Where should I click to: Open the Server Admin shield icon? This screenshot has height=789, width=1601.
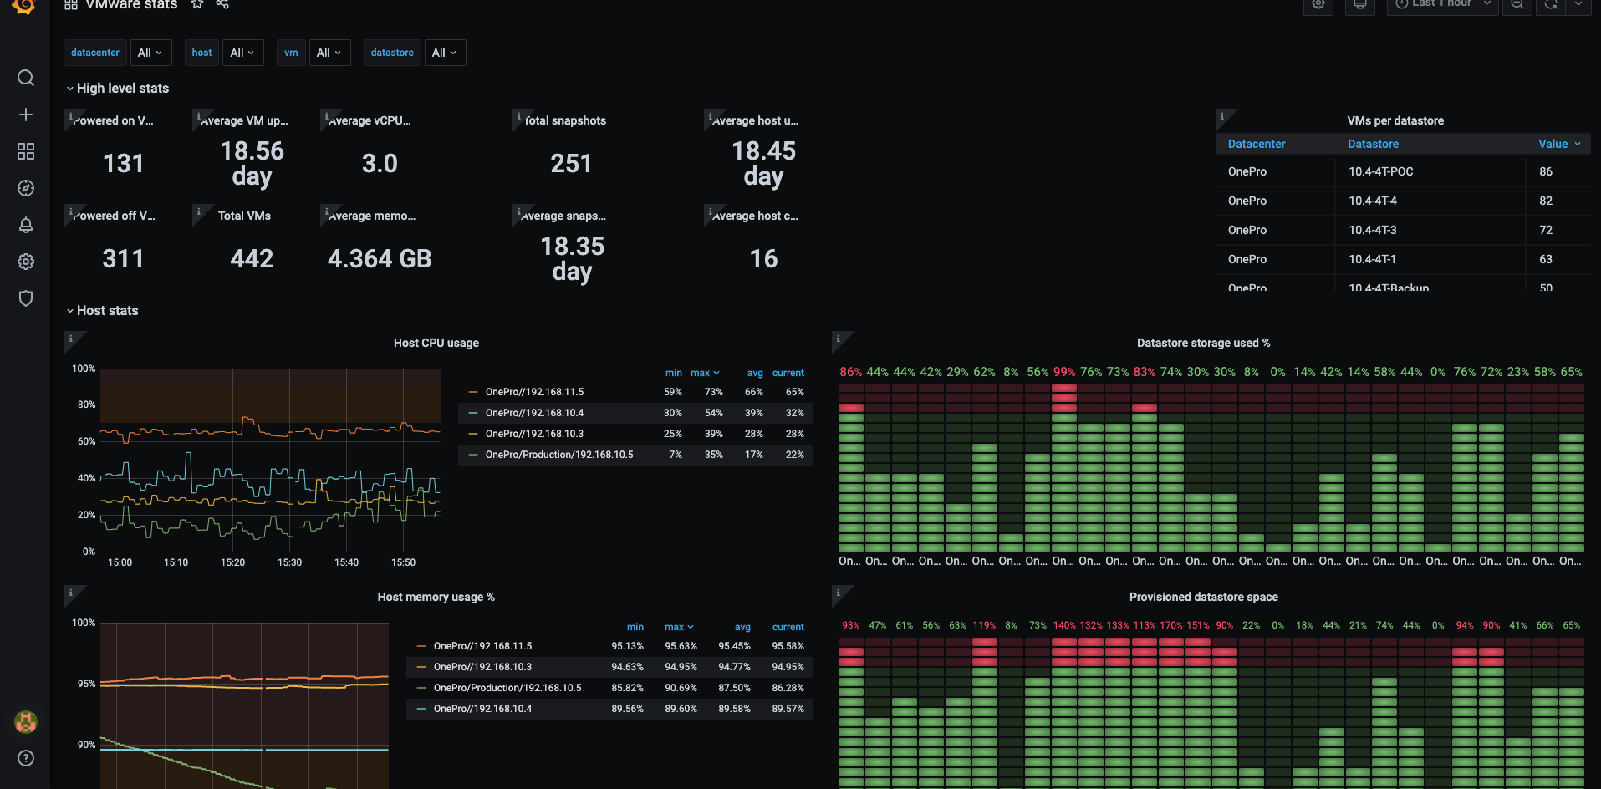pyautogui.click(x=26, y=298)
